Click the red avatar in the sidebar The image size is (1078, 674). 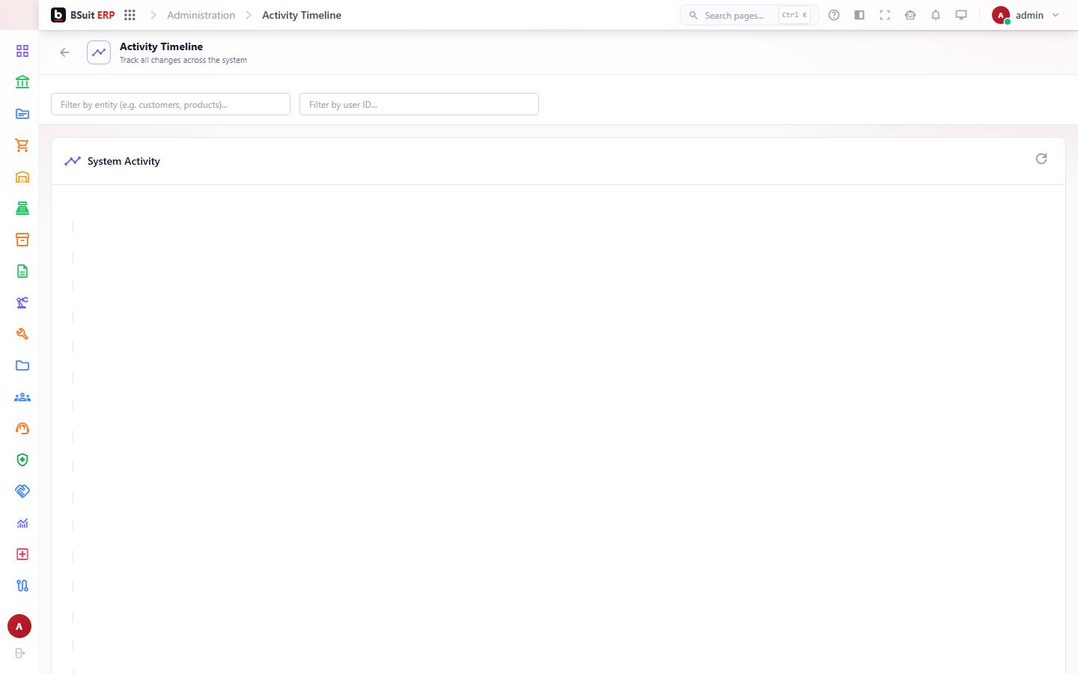(x=19, y=626)
